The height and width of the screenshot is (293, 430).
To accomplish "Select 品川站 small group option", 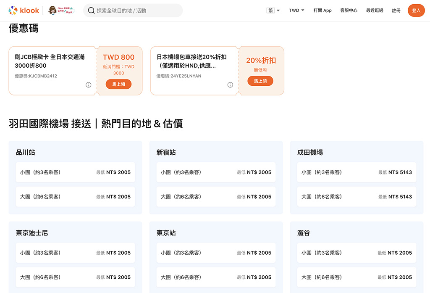I will 76,172.
